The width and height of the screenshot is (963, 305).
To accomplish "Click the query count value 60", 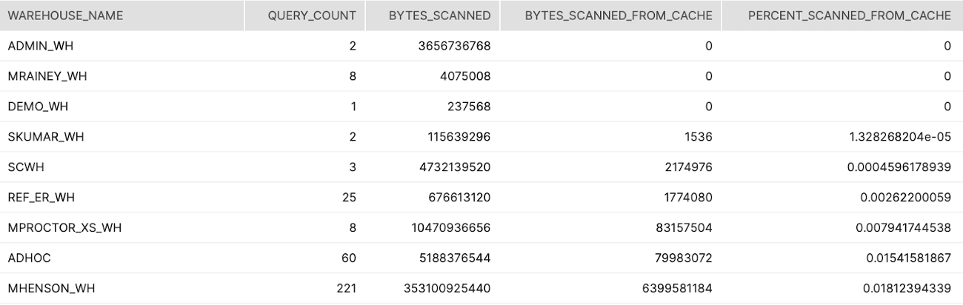I will pos(349,258).
